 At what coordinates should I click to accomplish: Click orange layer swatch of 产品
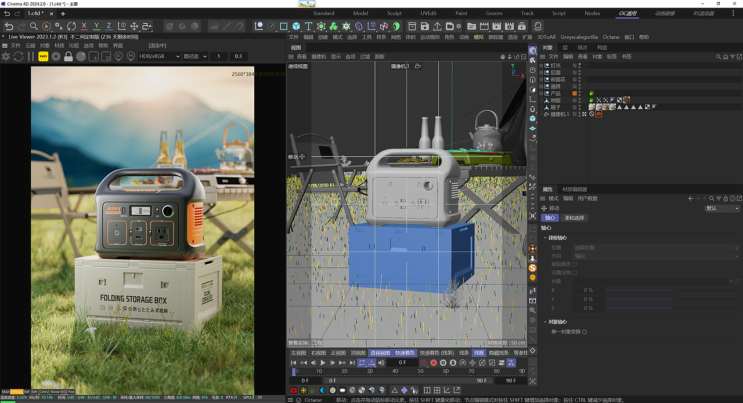[x=575, y=93]
